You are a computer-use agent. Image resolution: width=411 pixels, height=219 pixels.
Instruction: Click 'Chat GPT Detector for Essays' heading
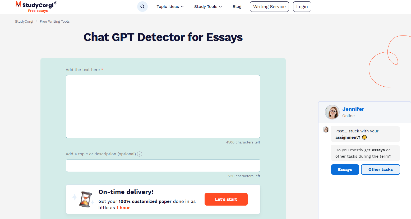[x=163, y=37]
